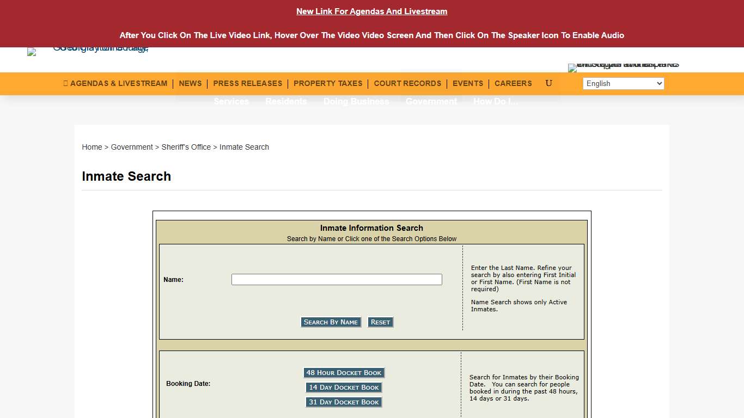The width and height of the screenshot is (744, 418).
Task: Expand the Government navigation menu
Action: coord(431,101)
